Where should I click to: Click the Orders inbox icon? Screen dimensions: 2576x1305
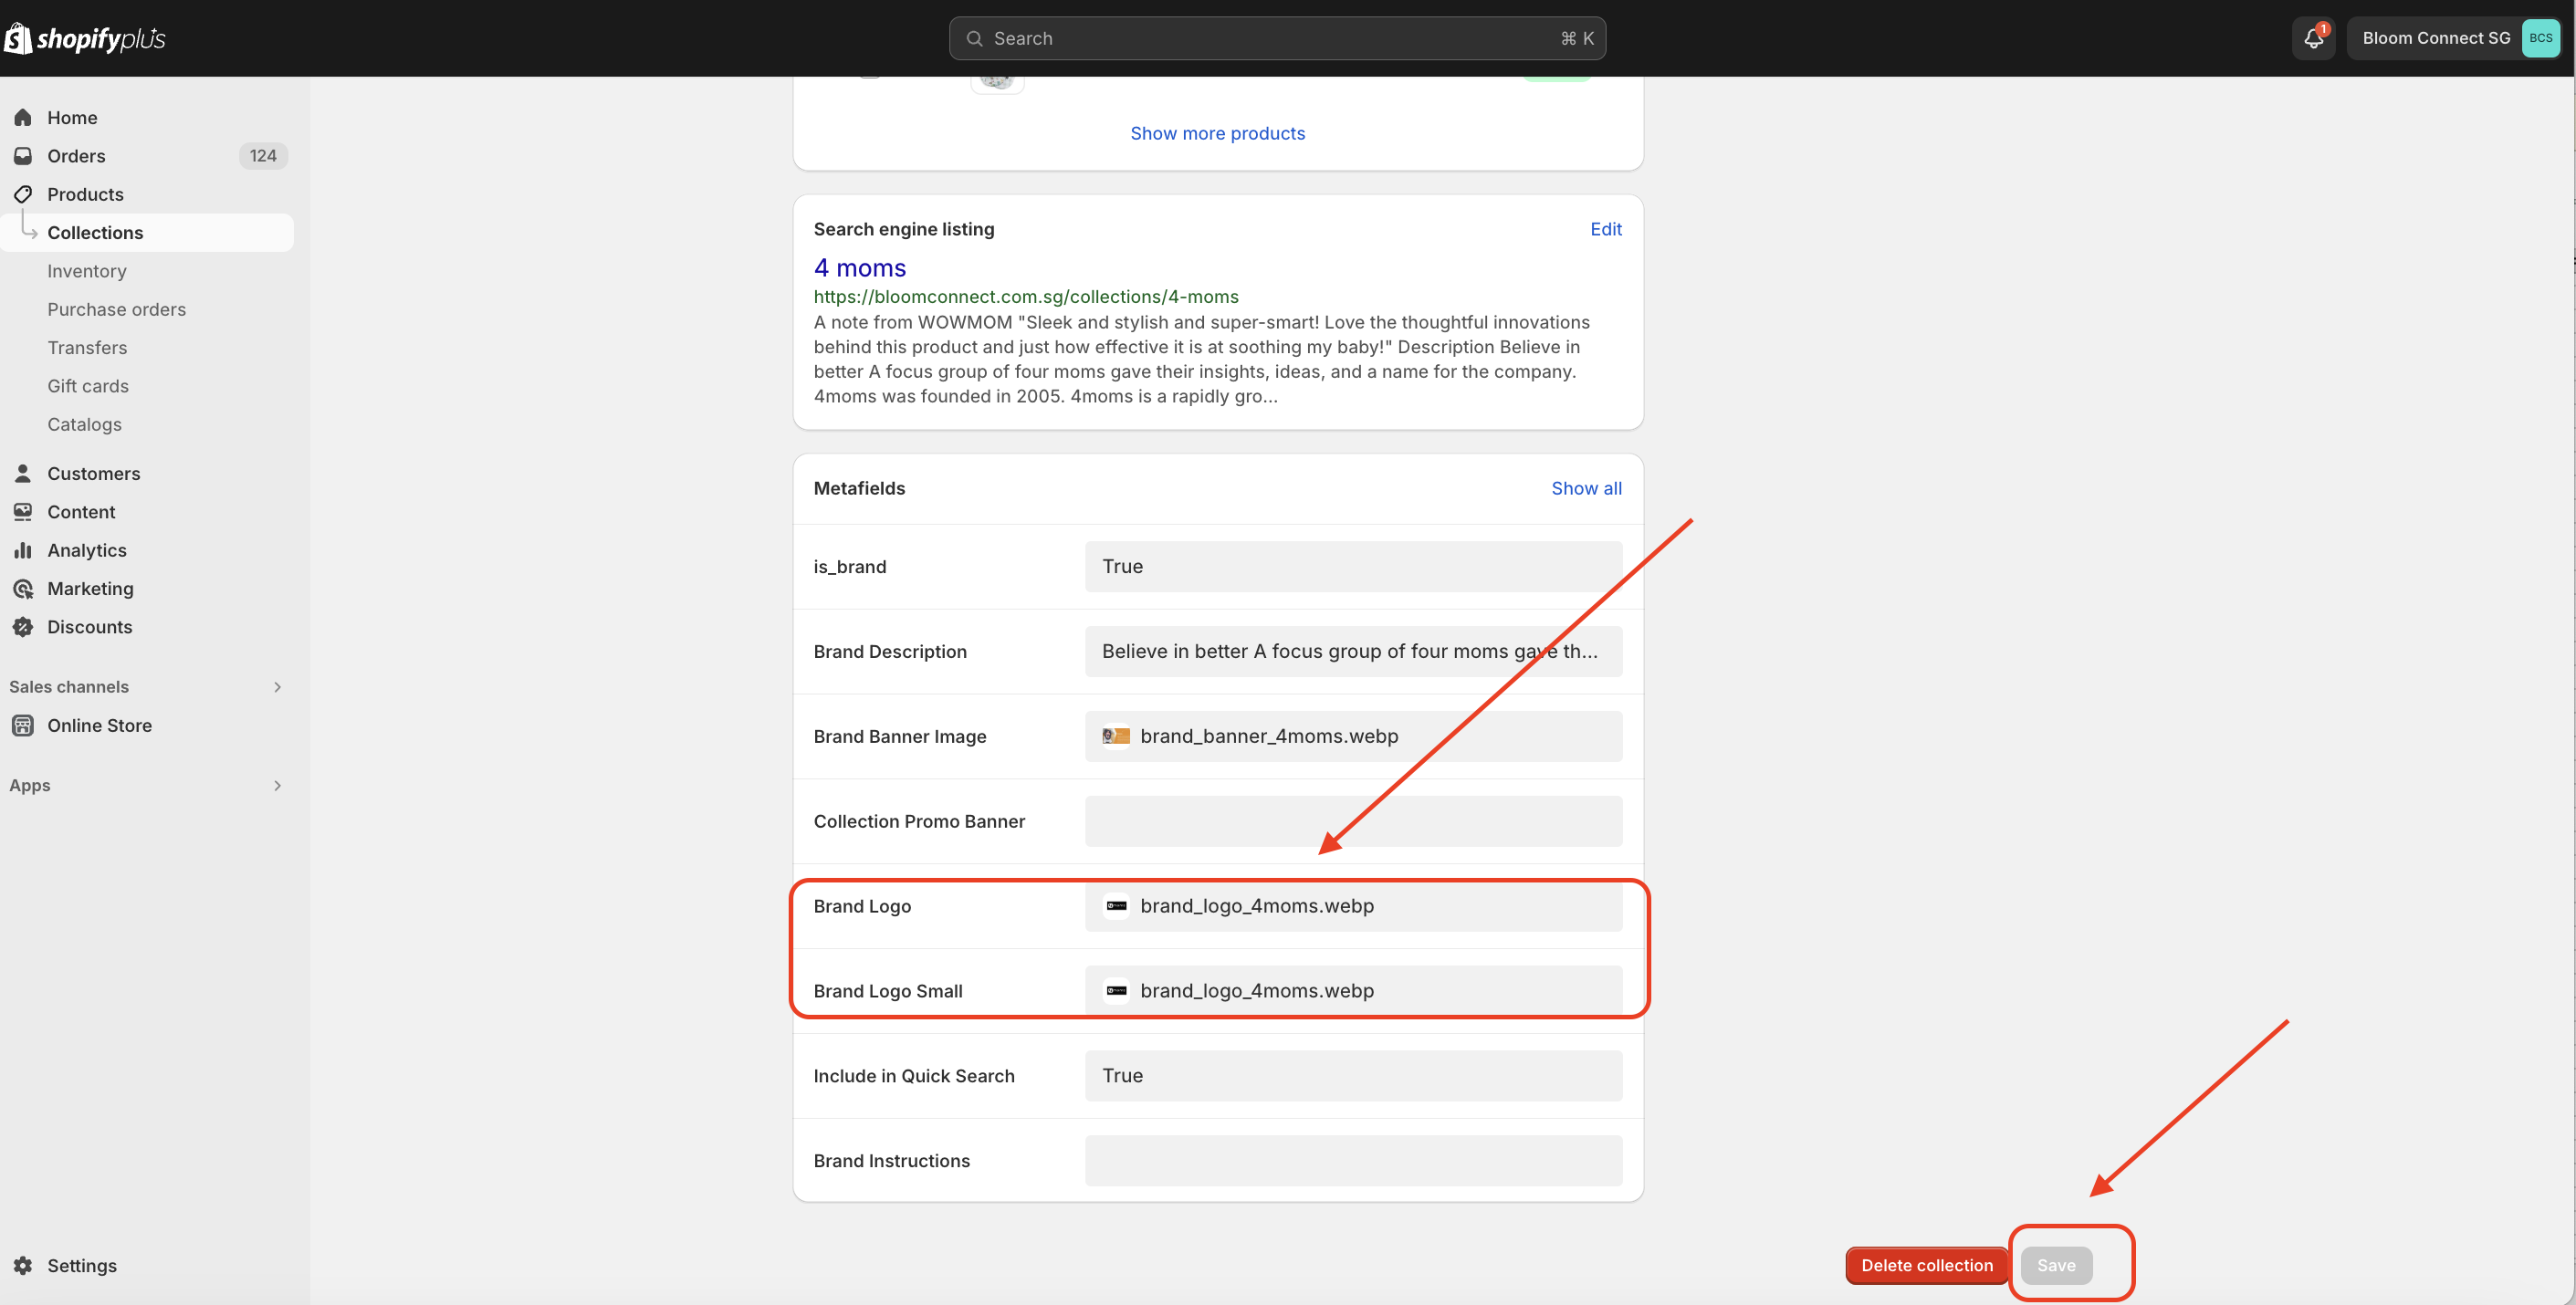(x=23, y=155)
